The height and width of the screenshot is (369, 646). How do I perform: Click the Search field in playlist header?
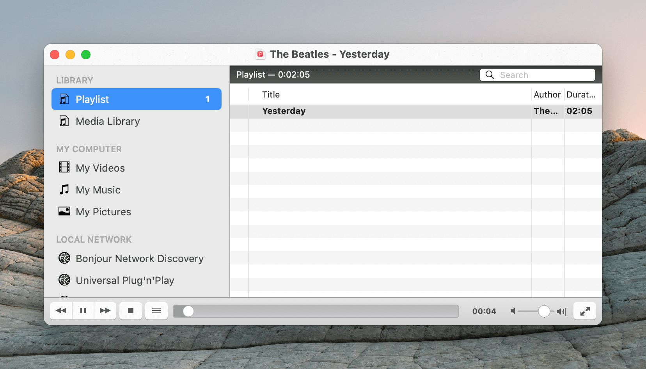pyautogui.click(x=542, y=75)
